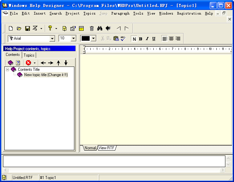Viewport: 234px width, 182px height.
Task: Move item right with right arrow
Action: pyautogui.click(x=50, y=63)
